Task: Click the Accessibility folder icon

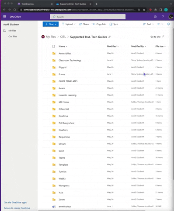Action: (x=54, y=53)
